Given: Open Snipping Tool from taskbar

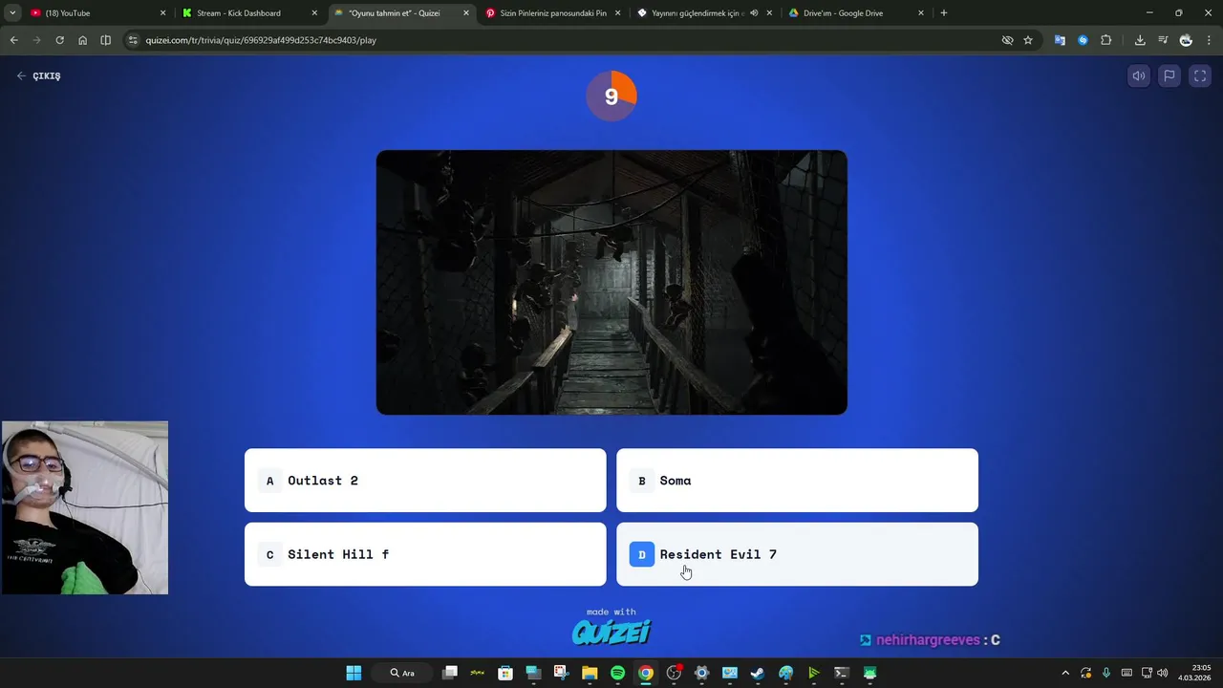Looking at the screenshot, I should tap(561, 673).
